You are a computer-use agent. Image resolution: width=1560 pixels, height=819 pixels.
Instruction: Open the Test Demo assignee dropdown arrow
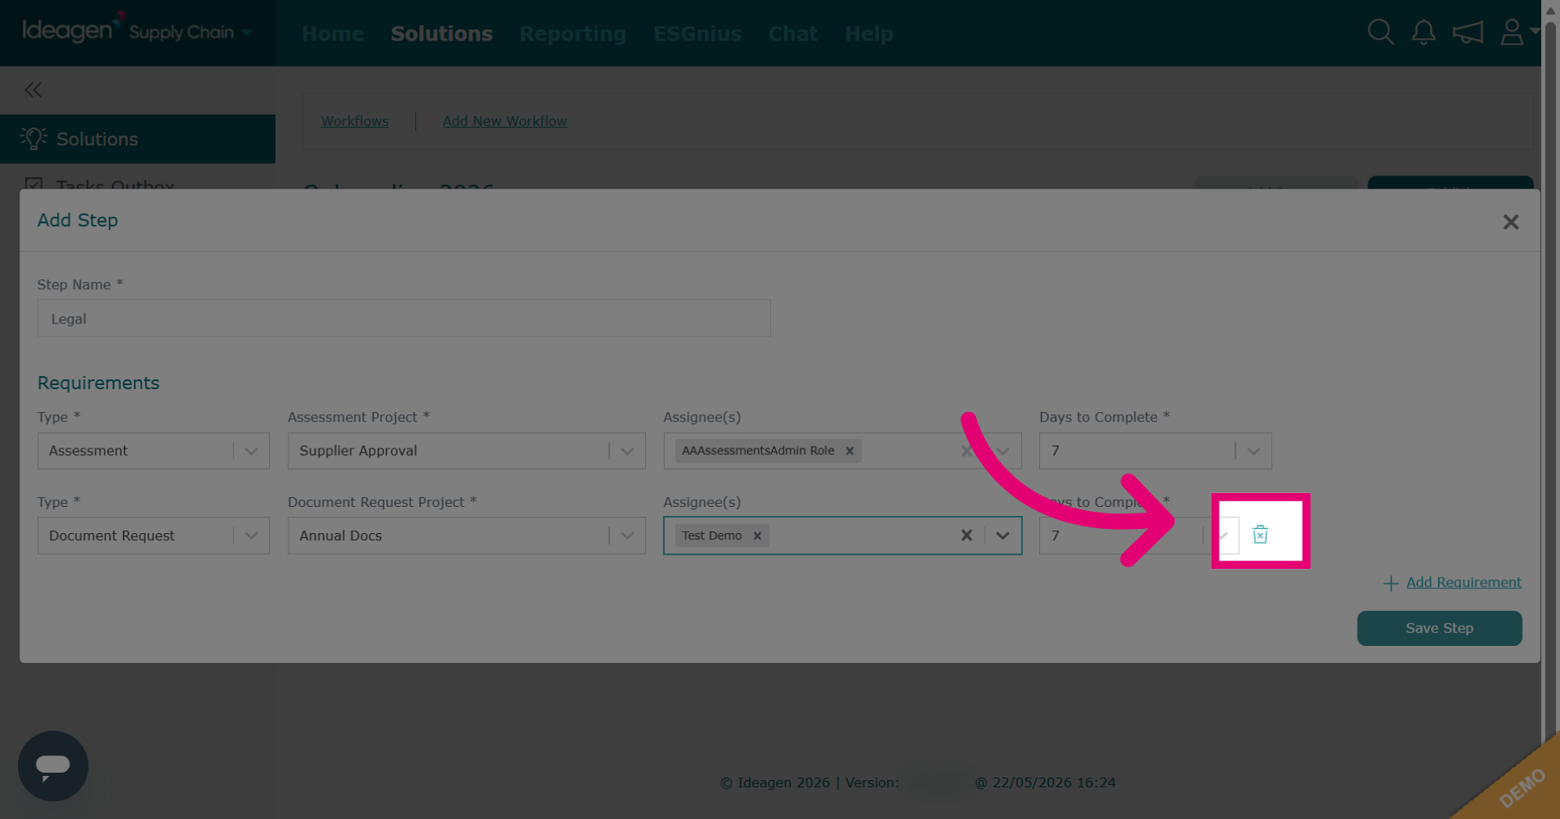pos(1003,535)
